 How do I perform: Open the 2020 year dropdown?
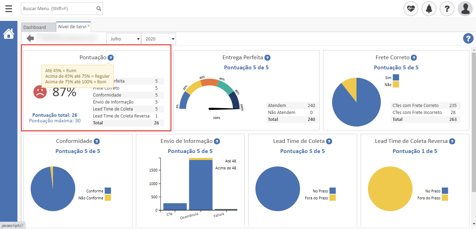[159, 39]
